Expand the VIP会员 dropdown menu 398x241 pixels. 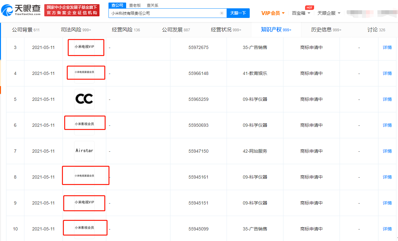[x=273, y=13]
